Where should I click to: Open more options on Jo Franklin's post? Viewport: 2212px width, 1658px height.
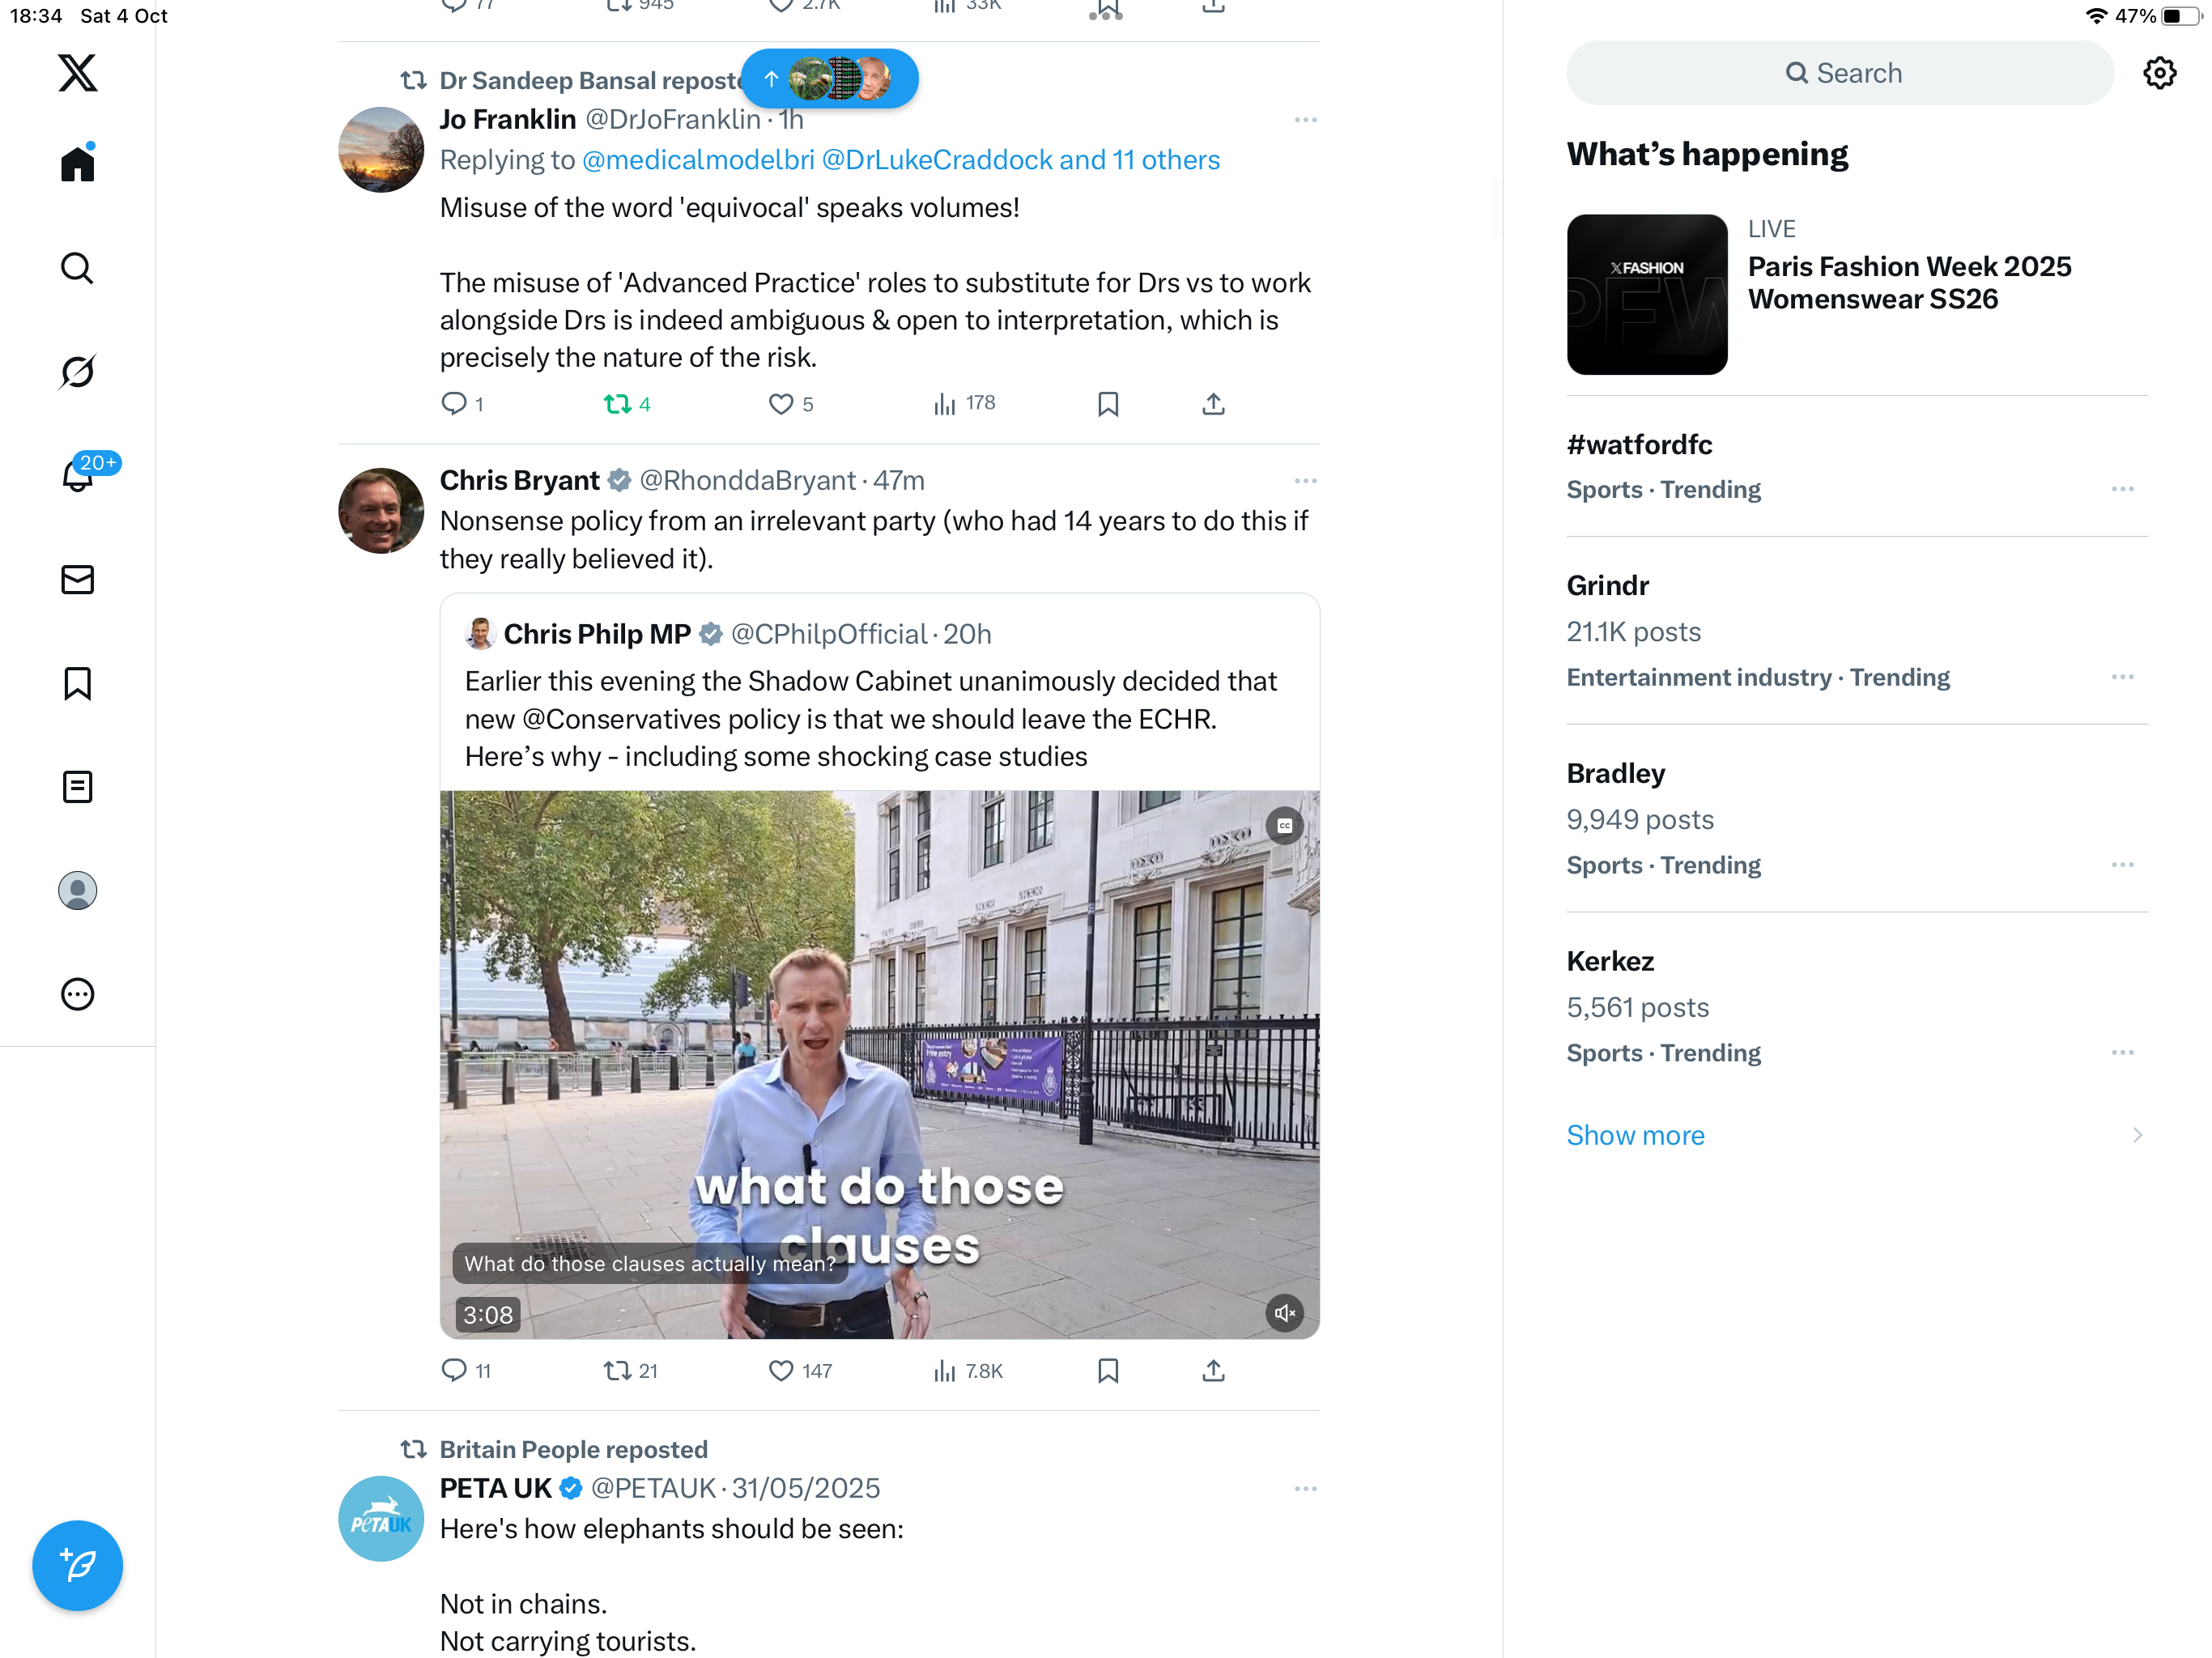[1304, 120]
